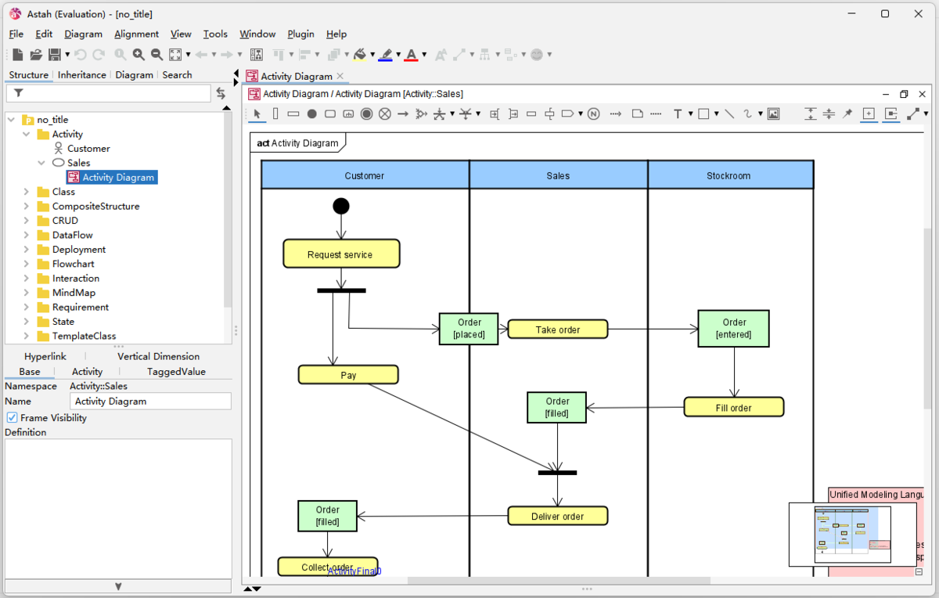Click the Save icon in the main toolbar
The height and width of the screenshot is (598, 939).
[x=53, y=54]
